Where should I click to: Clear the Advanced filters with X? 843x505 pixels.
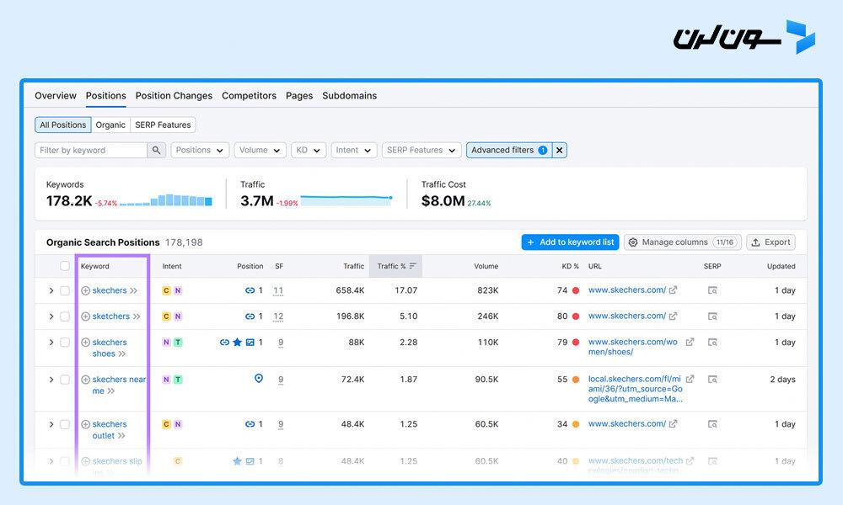point(560,151)
